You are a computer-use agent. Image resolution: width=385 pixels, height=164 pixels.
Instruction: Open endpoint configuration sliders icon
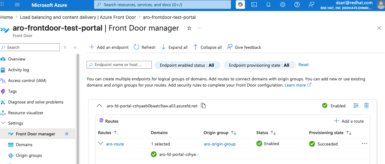coord(356,106)
